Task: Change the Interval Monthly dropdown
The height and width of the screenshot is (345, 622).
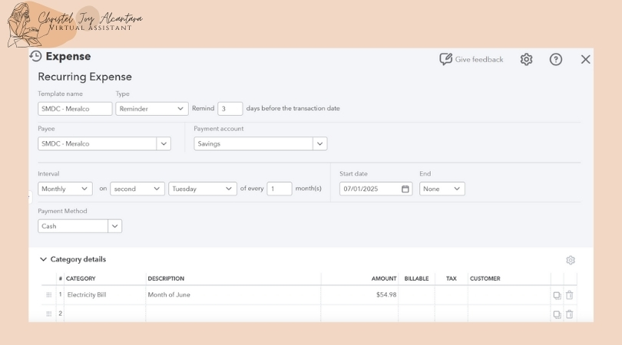Action: (x=65, y=189)
